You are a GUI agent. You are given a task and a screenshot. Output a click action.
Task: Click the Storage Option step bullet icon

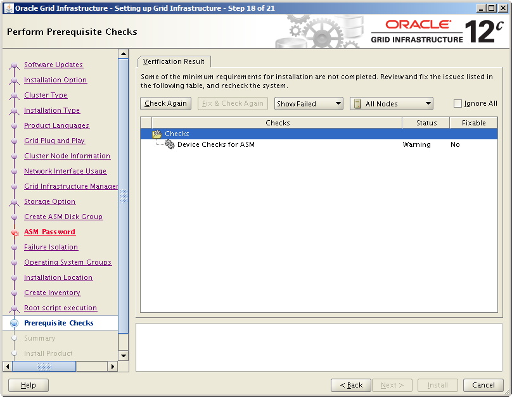pos(15,202)
